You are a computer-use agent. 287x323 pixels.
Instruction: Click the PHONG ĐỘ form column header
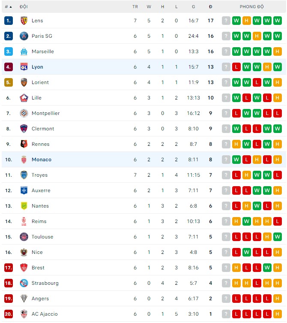pos(252,7)
